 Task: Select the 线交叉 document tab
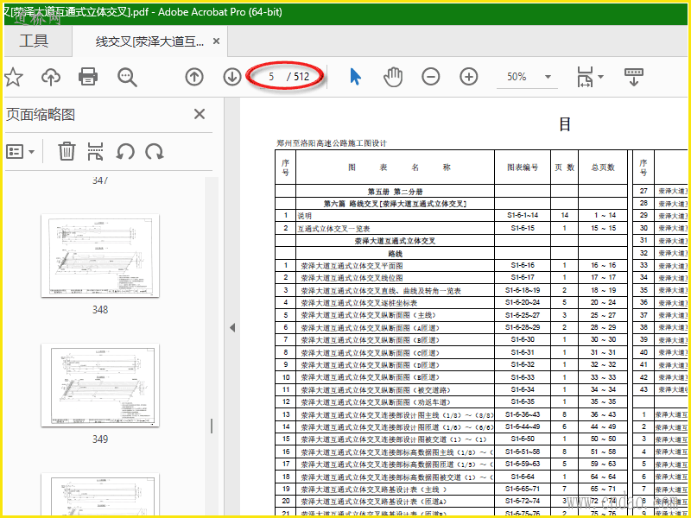click(x=149, y=41)
